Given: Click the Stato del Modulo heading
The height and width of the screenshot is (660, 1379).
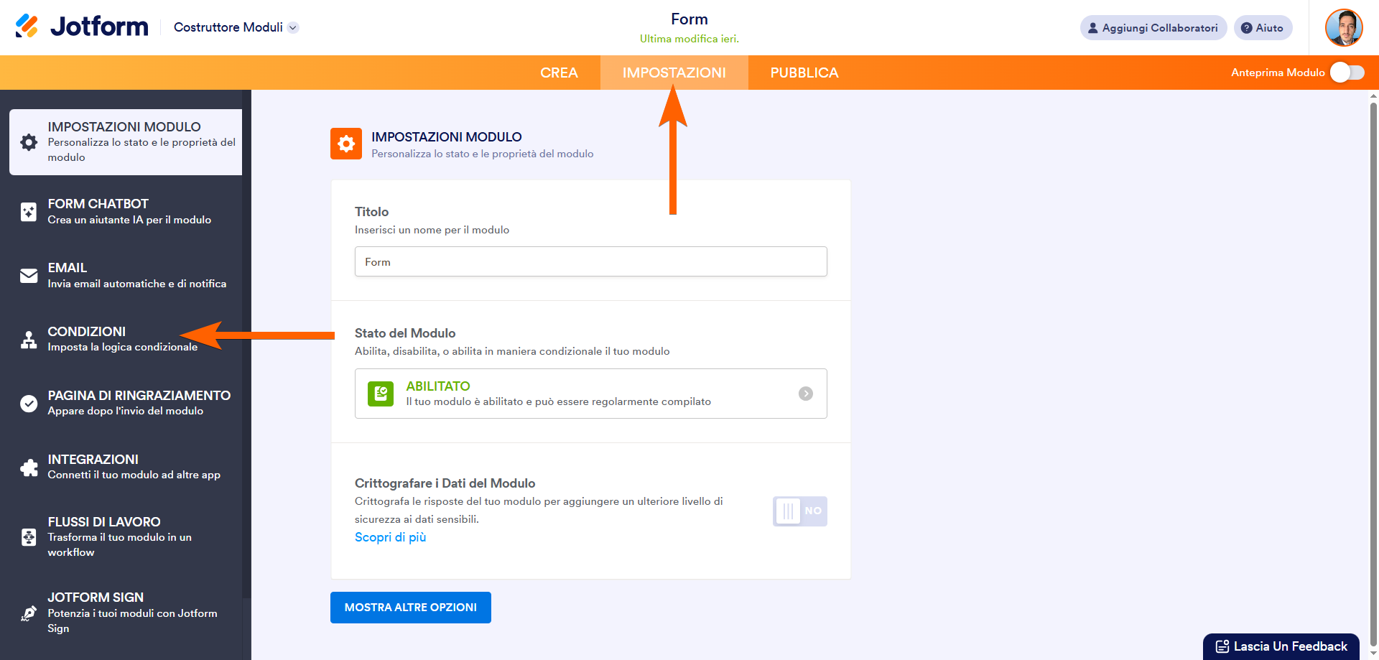Looking at the screenshot, I should point(405,333).
